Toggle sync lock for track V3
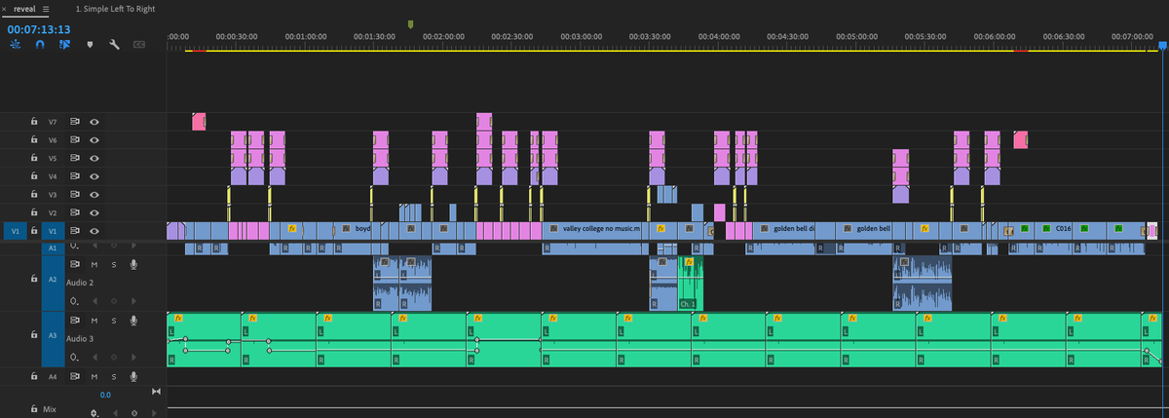 (x=75, y=194)
